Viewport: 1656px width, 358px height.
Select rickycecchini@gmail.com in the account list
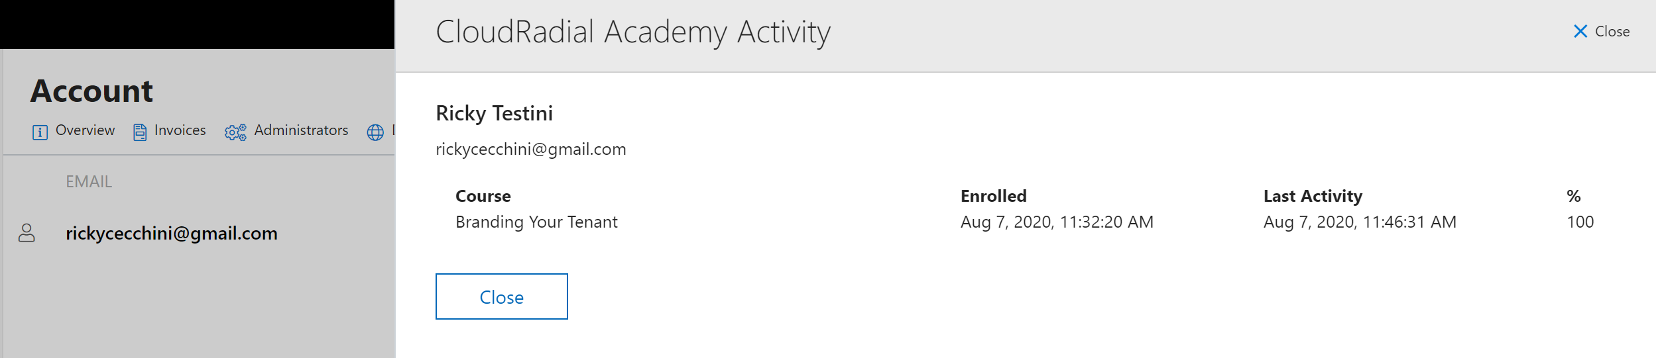point(172,234)
